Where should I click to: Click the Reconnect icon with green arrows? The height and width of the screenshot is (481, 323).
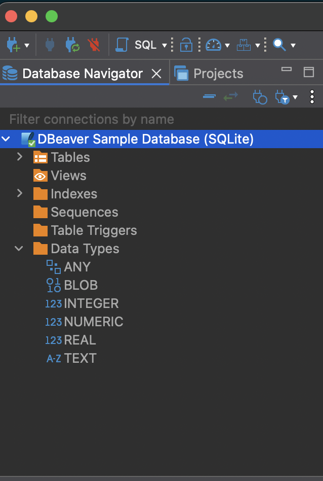[72, 45]
